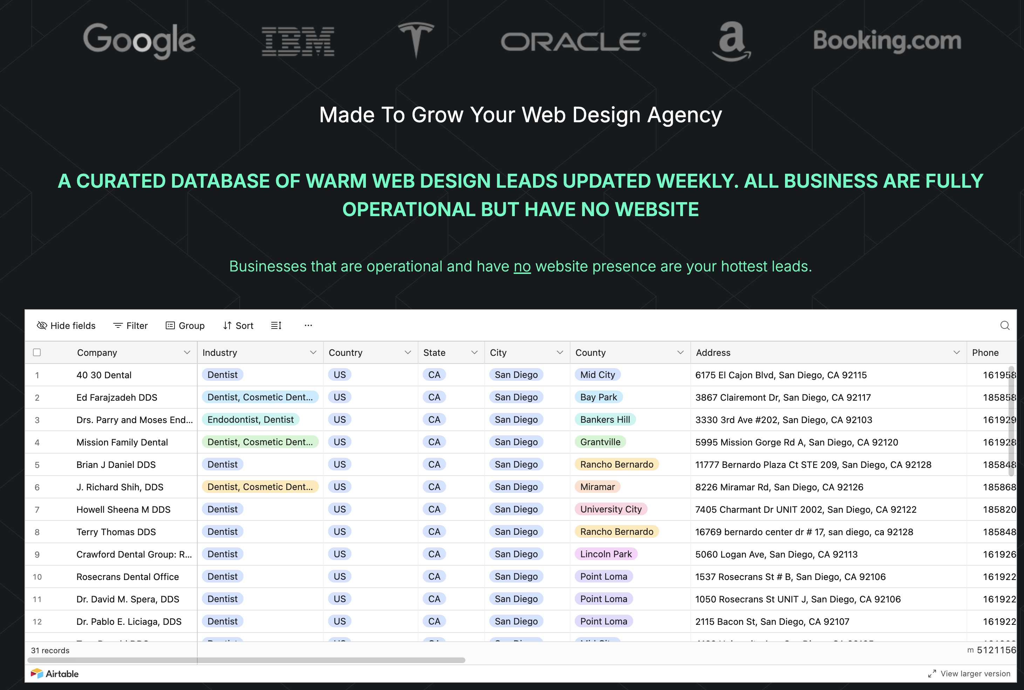1024x690 pixels.
Task: Open the more options ellipsis menu
Action: click(x=308, y=326)
